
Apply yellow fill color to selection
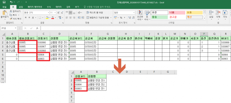pyautogui.click(x=47, y=18)
